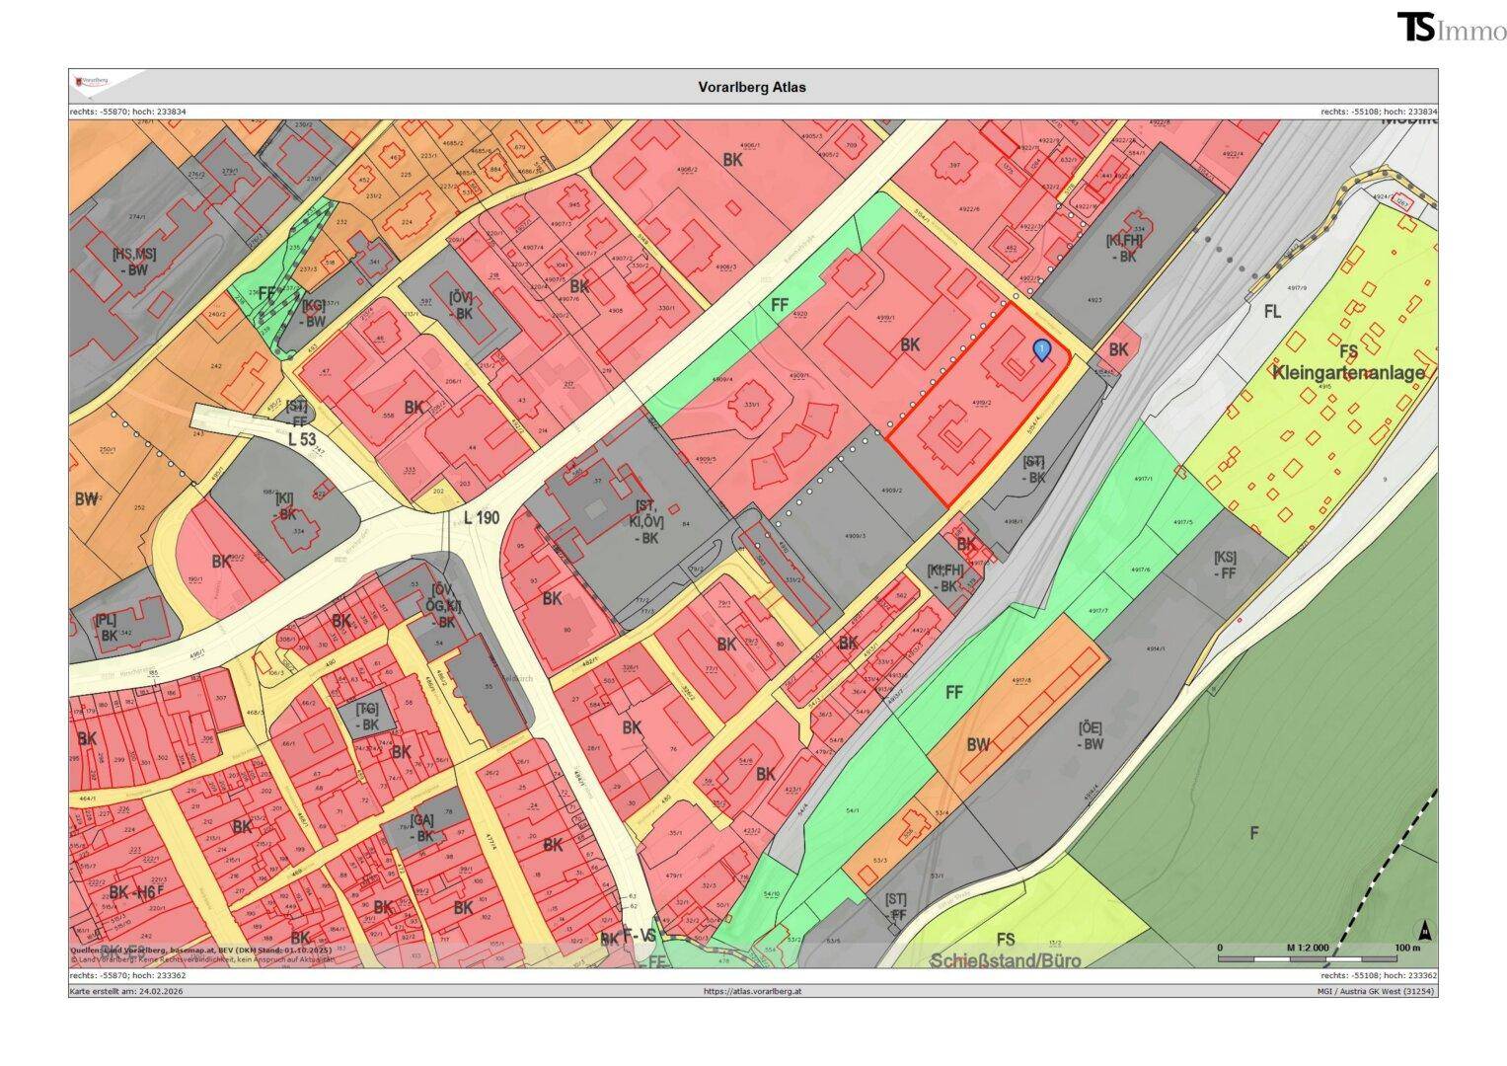Open the atlas.vorarlberg.at link

[752, 990]
